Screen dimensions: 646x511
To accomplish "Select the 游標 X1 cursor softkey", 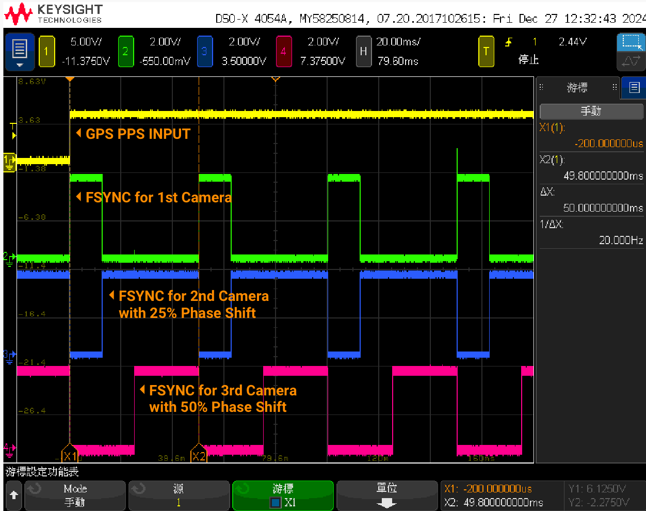I will coord(283,495).
